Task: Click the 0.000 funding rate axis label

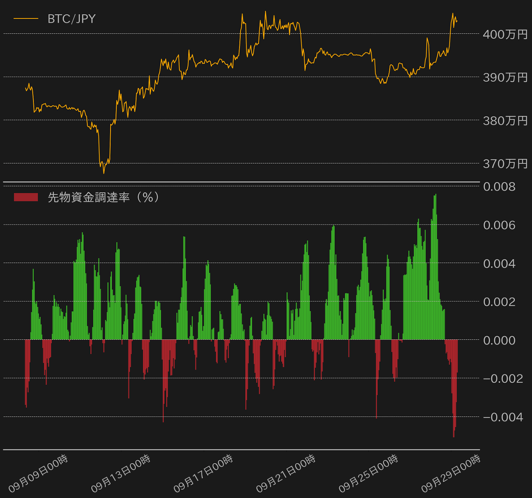Action: tap(499, 340)
